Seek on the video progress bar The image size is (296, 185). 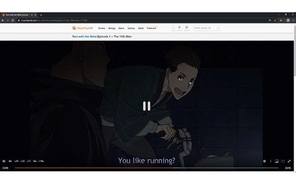coord(147,168)
